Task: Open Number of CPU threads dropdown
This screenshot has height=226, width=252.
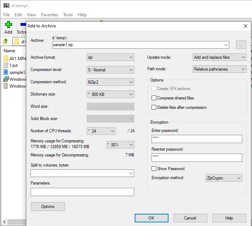Action: coord(101,131)
